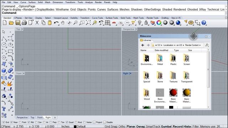Open Options with the gear icon
This screenshot has width=228, height=128.
click(x=191, y=23)
